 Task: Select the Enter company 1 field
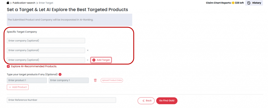69,80
